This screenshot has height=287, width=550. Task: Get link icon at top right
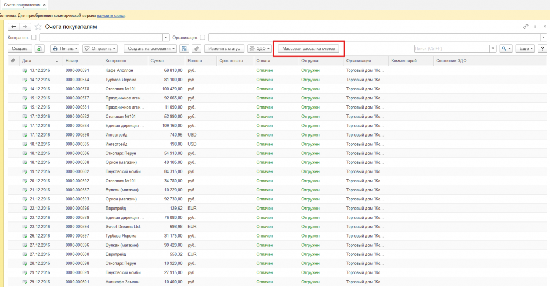pos(525,27)
